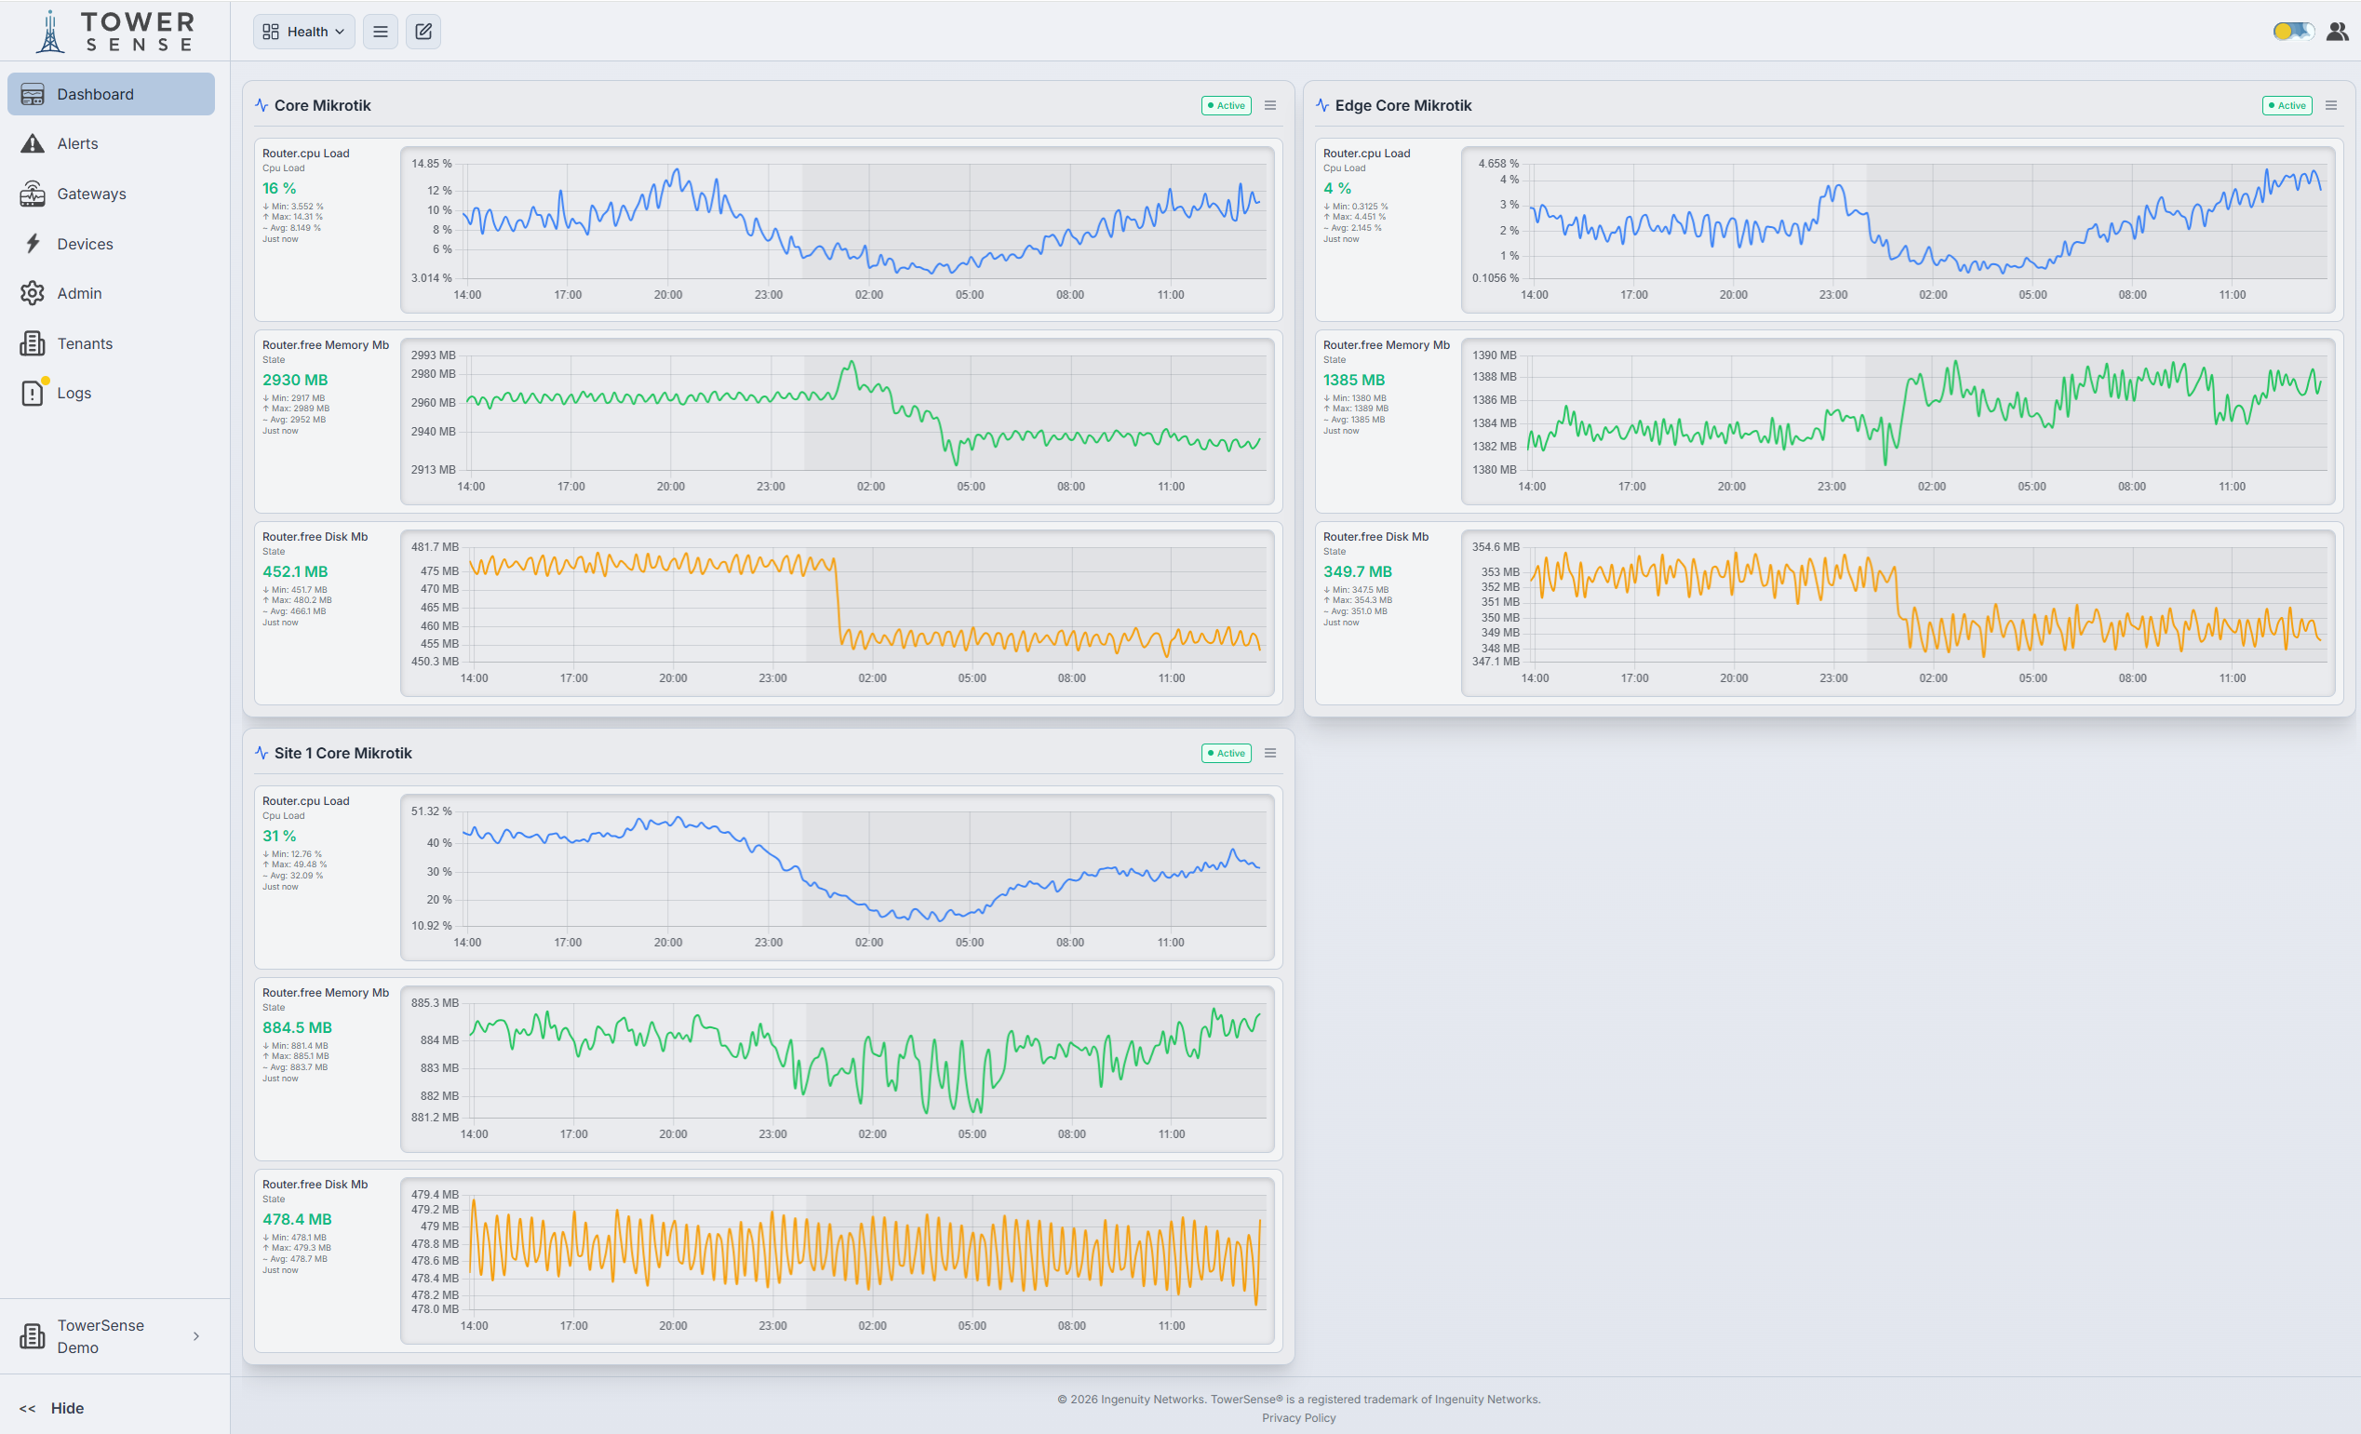Go to the Devices menu item
2361x1434 pixels.
pos(111,243)
